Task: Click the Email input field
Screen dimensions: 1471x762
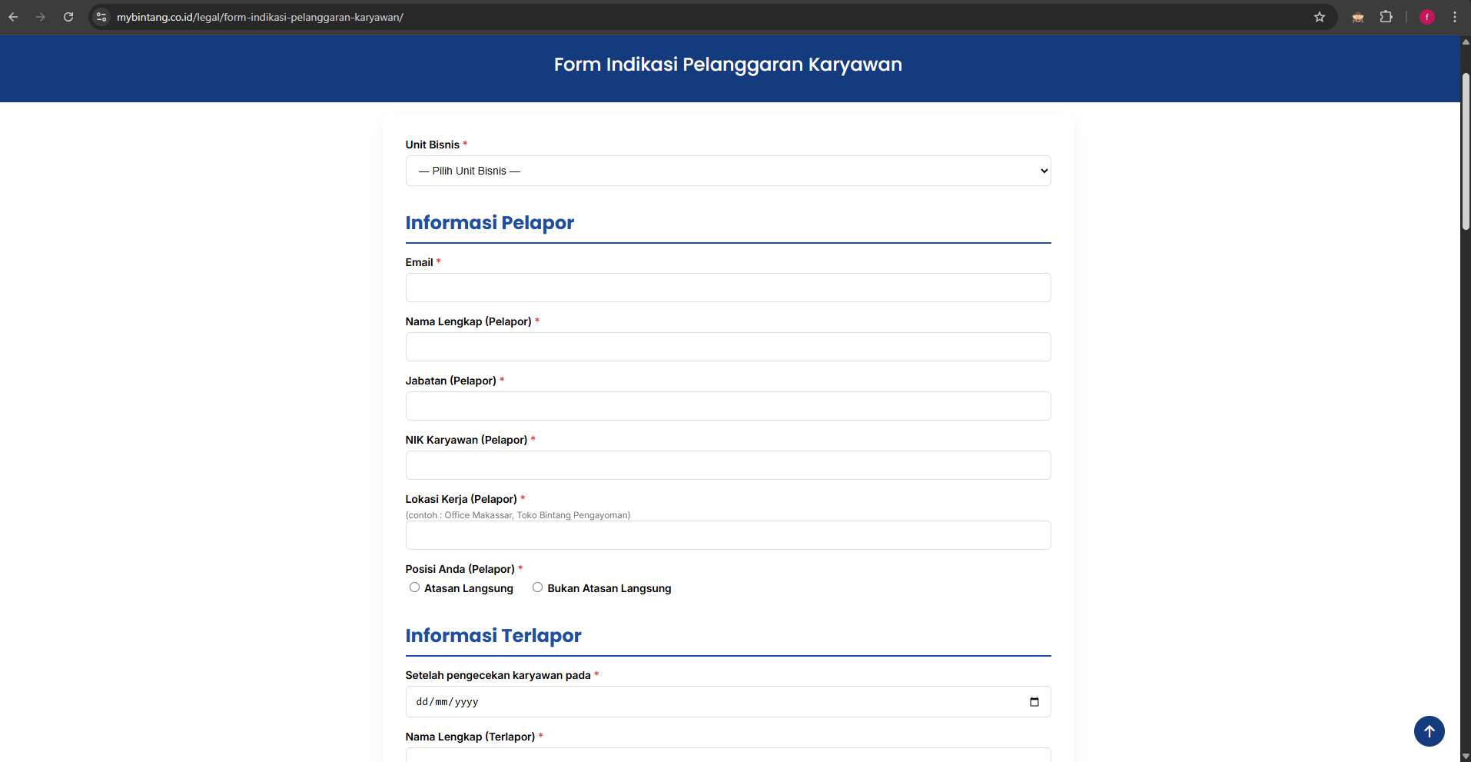Action: coord(728,288)
